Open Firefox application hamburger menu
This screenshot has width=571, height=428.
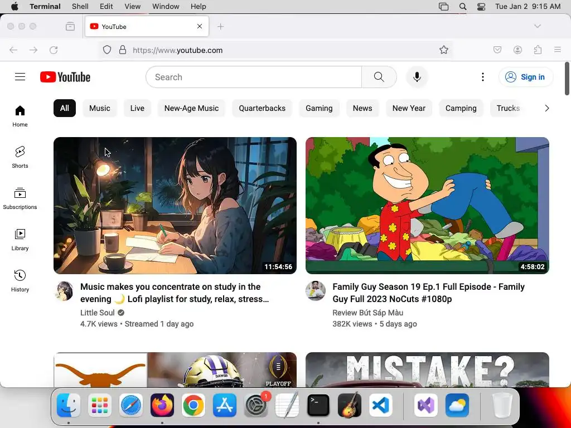tap(558, 50)
